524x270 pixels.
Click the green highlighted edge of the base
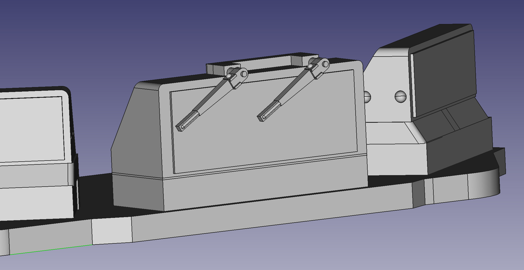pos(51,250)
